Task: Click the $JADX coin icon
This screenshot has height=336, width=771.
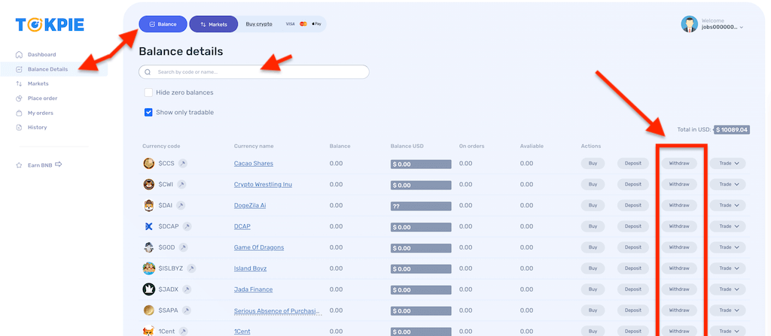Action: pyautogui.click(x=149, y=289)
